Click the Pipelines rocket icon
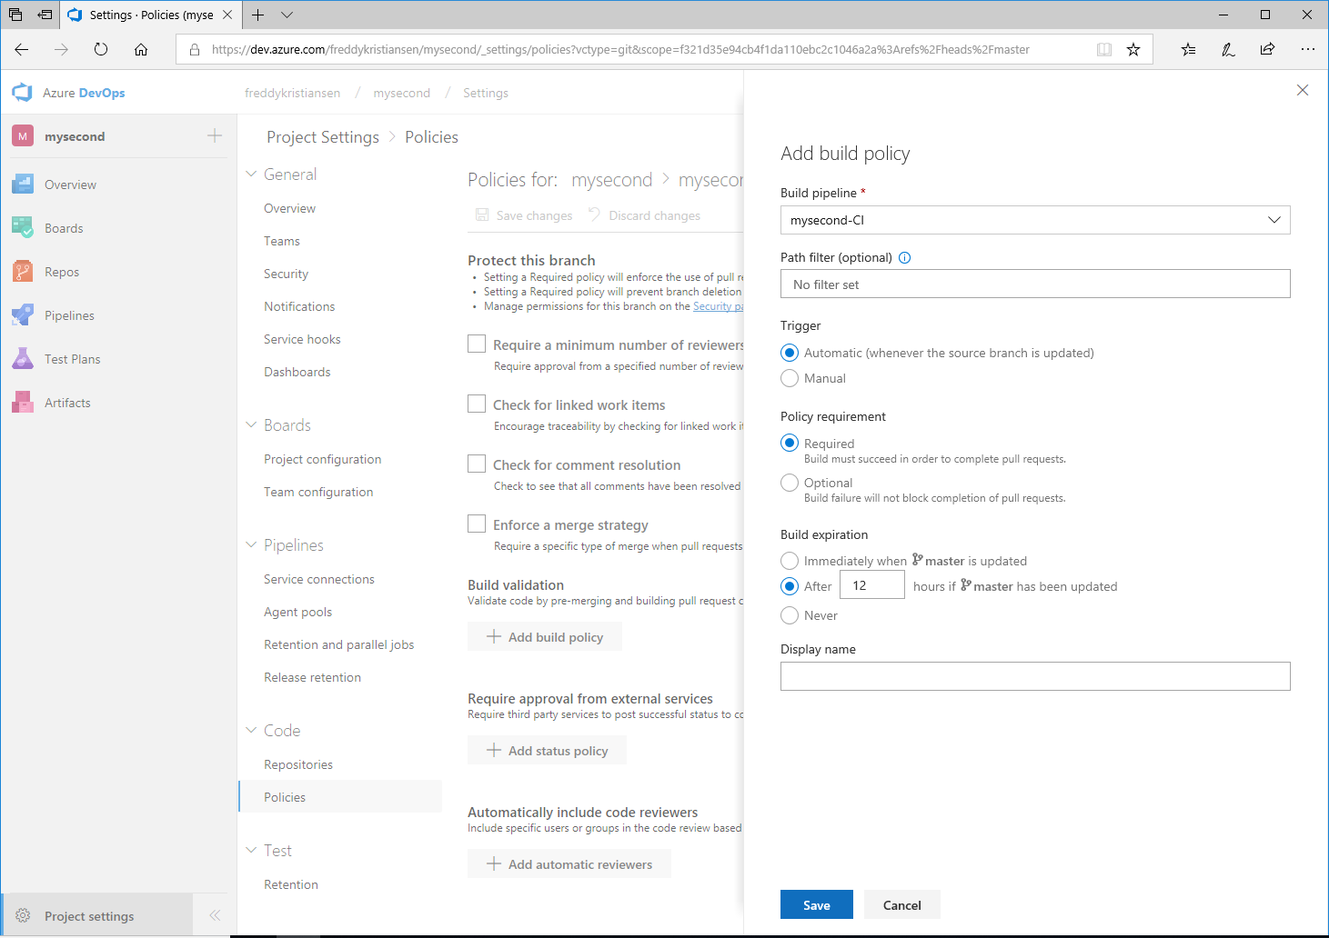The width and height of the screenshot is (1329, 938). [x=23, y=315]
